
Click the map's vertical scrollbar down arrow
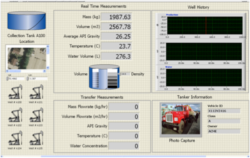47,68
